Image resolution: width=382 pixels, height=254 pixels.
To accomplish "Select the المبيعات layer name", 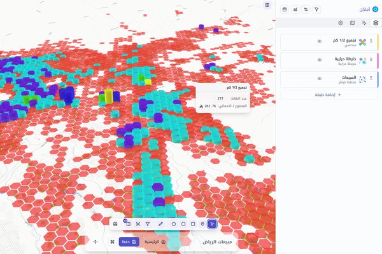I will tap(349, 77).
